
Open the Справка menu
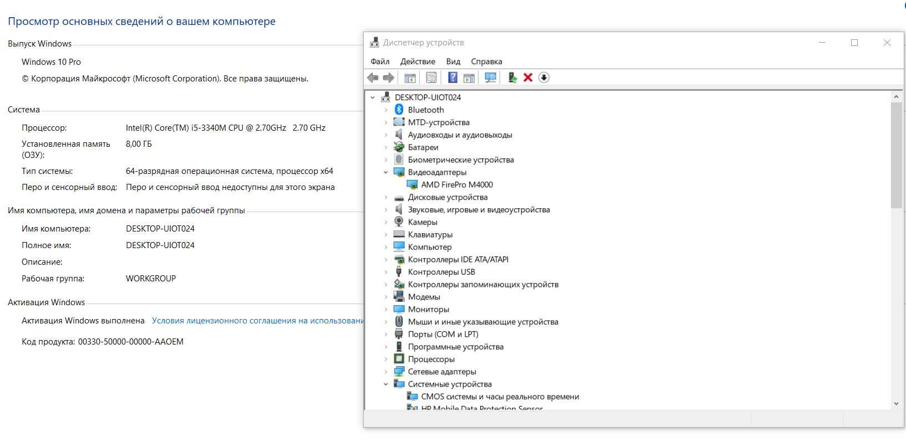[486, 61]
